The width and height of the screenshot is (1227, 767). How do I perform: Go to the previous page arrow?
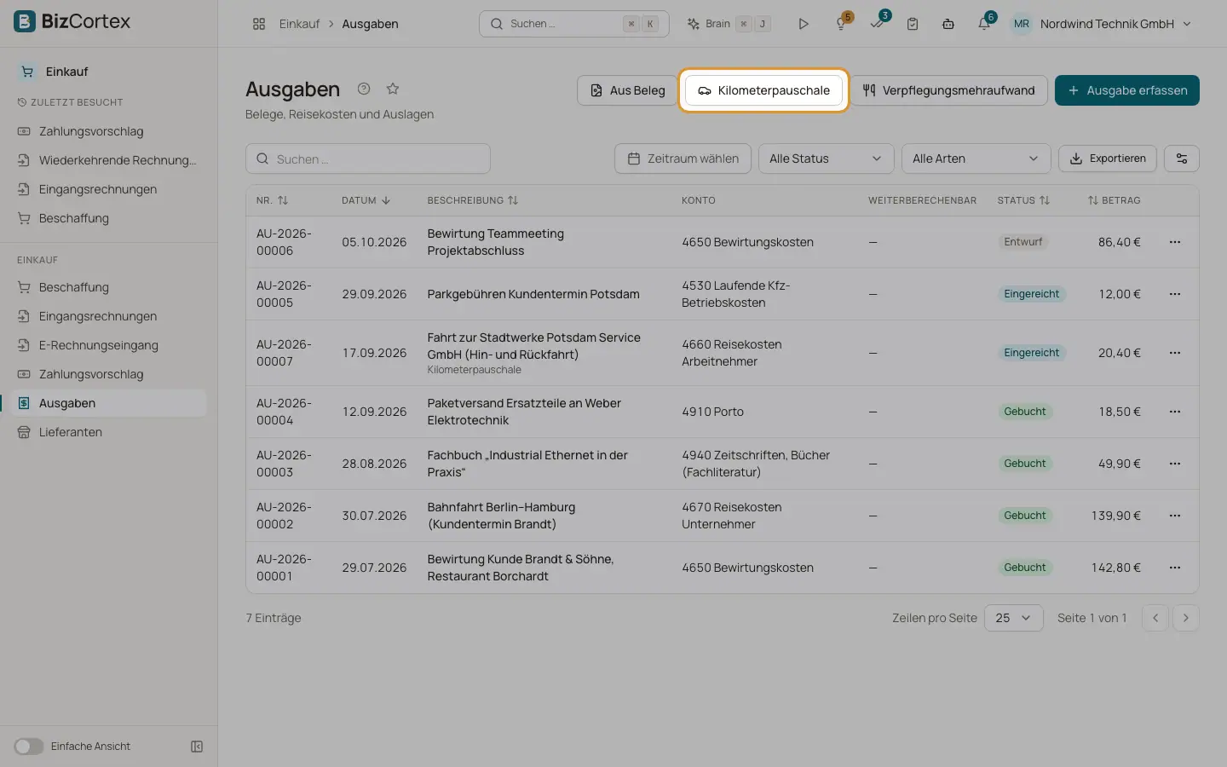coord(1155,618)
